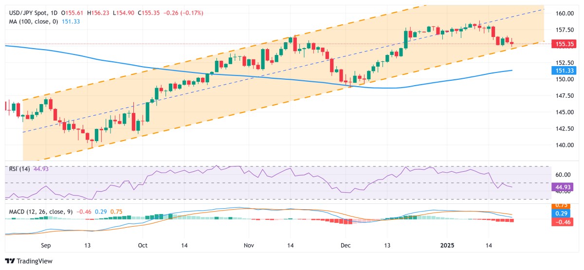Select the Dec label on time axis
584x270 pixels.
tap(346, 247)
